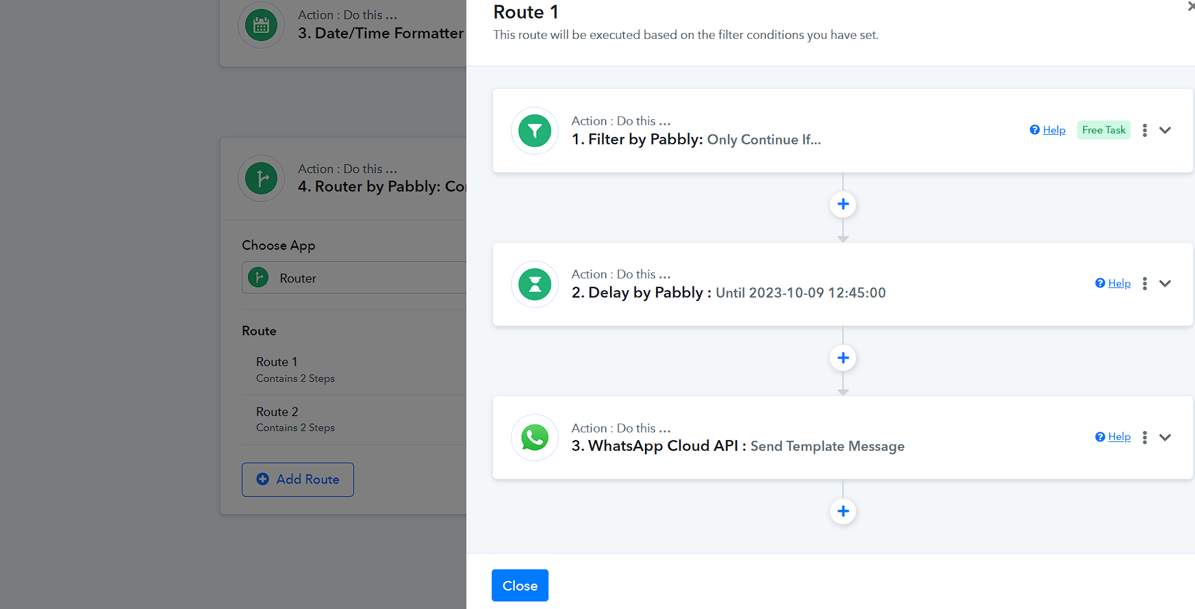1195x609 pixels.
Task: Add step after Delay by Pabbly with plus
Action: coord(843,358)
